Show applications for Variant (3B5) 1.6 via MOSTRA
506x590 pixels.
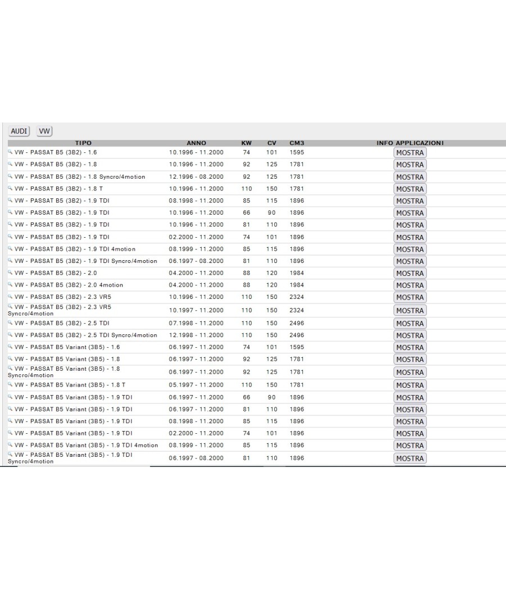pyautogui.click(x=410, y=347)
